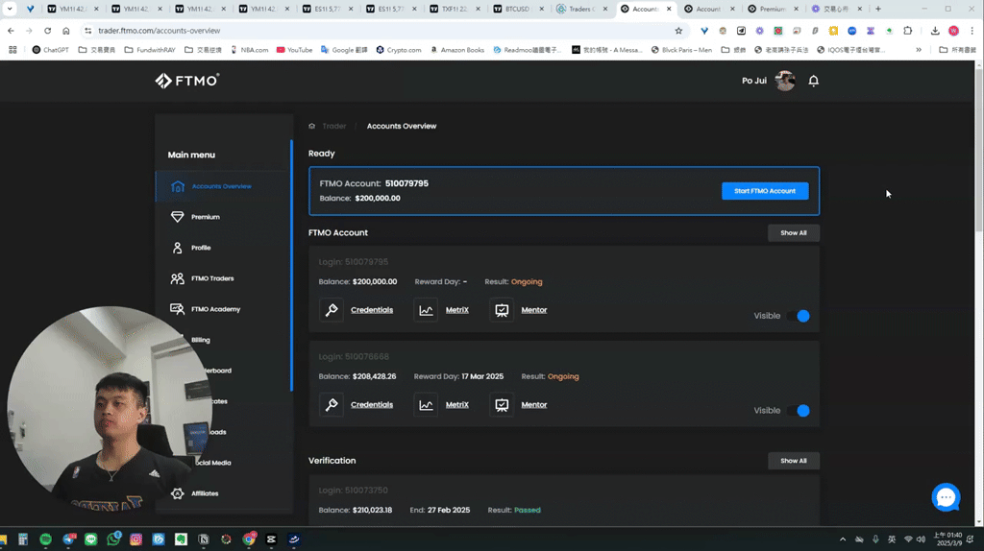Open ChatGPT bookmark
This screenshot has height=551, width=984.
click(x=50, y=50)
